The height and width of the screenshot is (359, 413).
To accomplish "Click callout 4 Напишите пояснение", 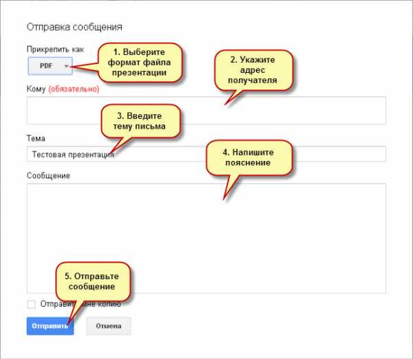I will point(248,159).
